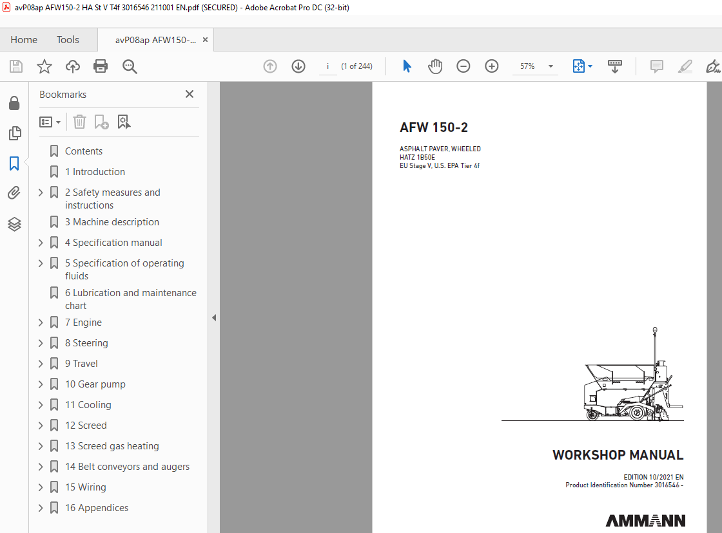Expand 4 Specification manual bookmark
Viewport: 722px width, 533px height.
coord(41,242)
